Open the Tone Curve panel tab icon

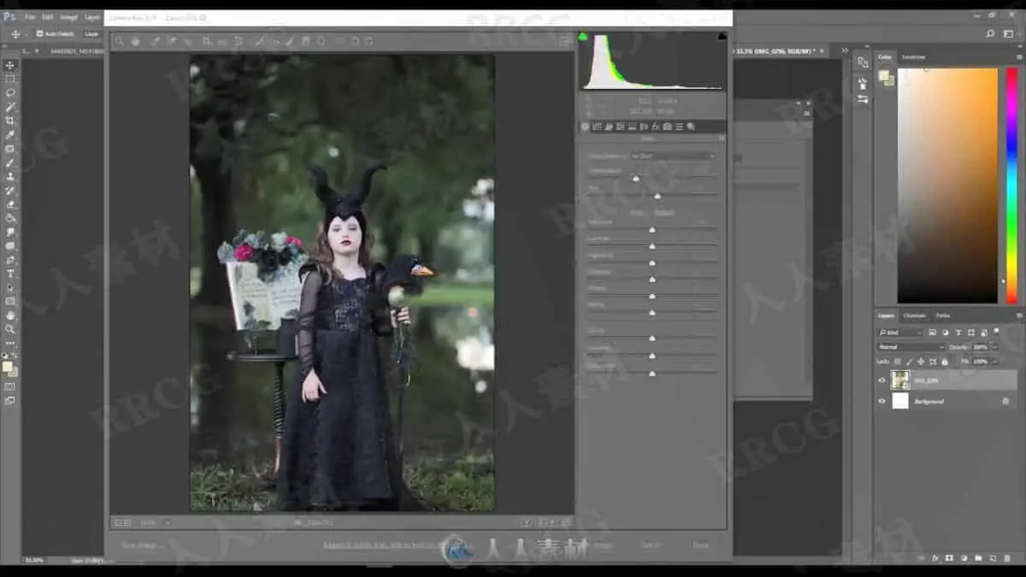pos(597,127)
